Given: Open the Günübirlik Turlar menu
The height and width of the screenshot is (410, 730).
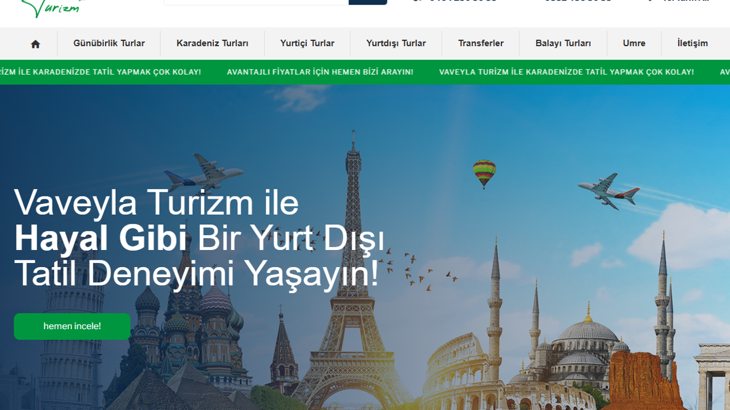Looking at the screenshot, I should point(109,43).
